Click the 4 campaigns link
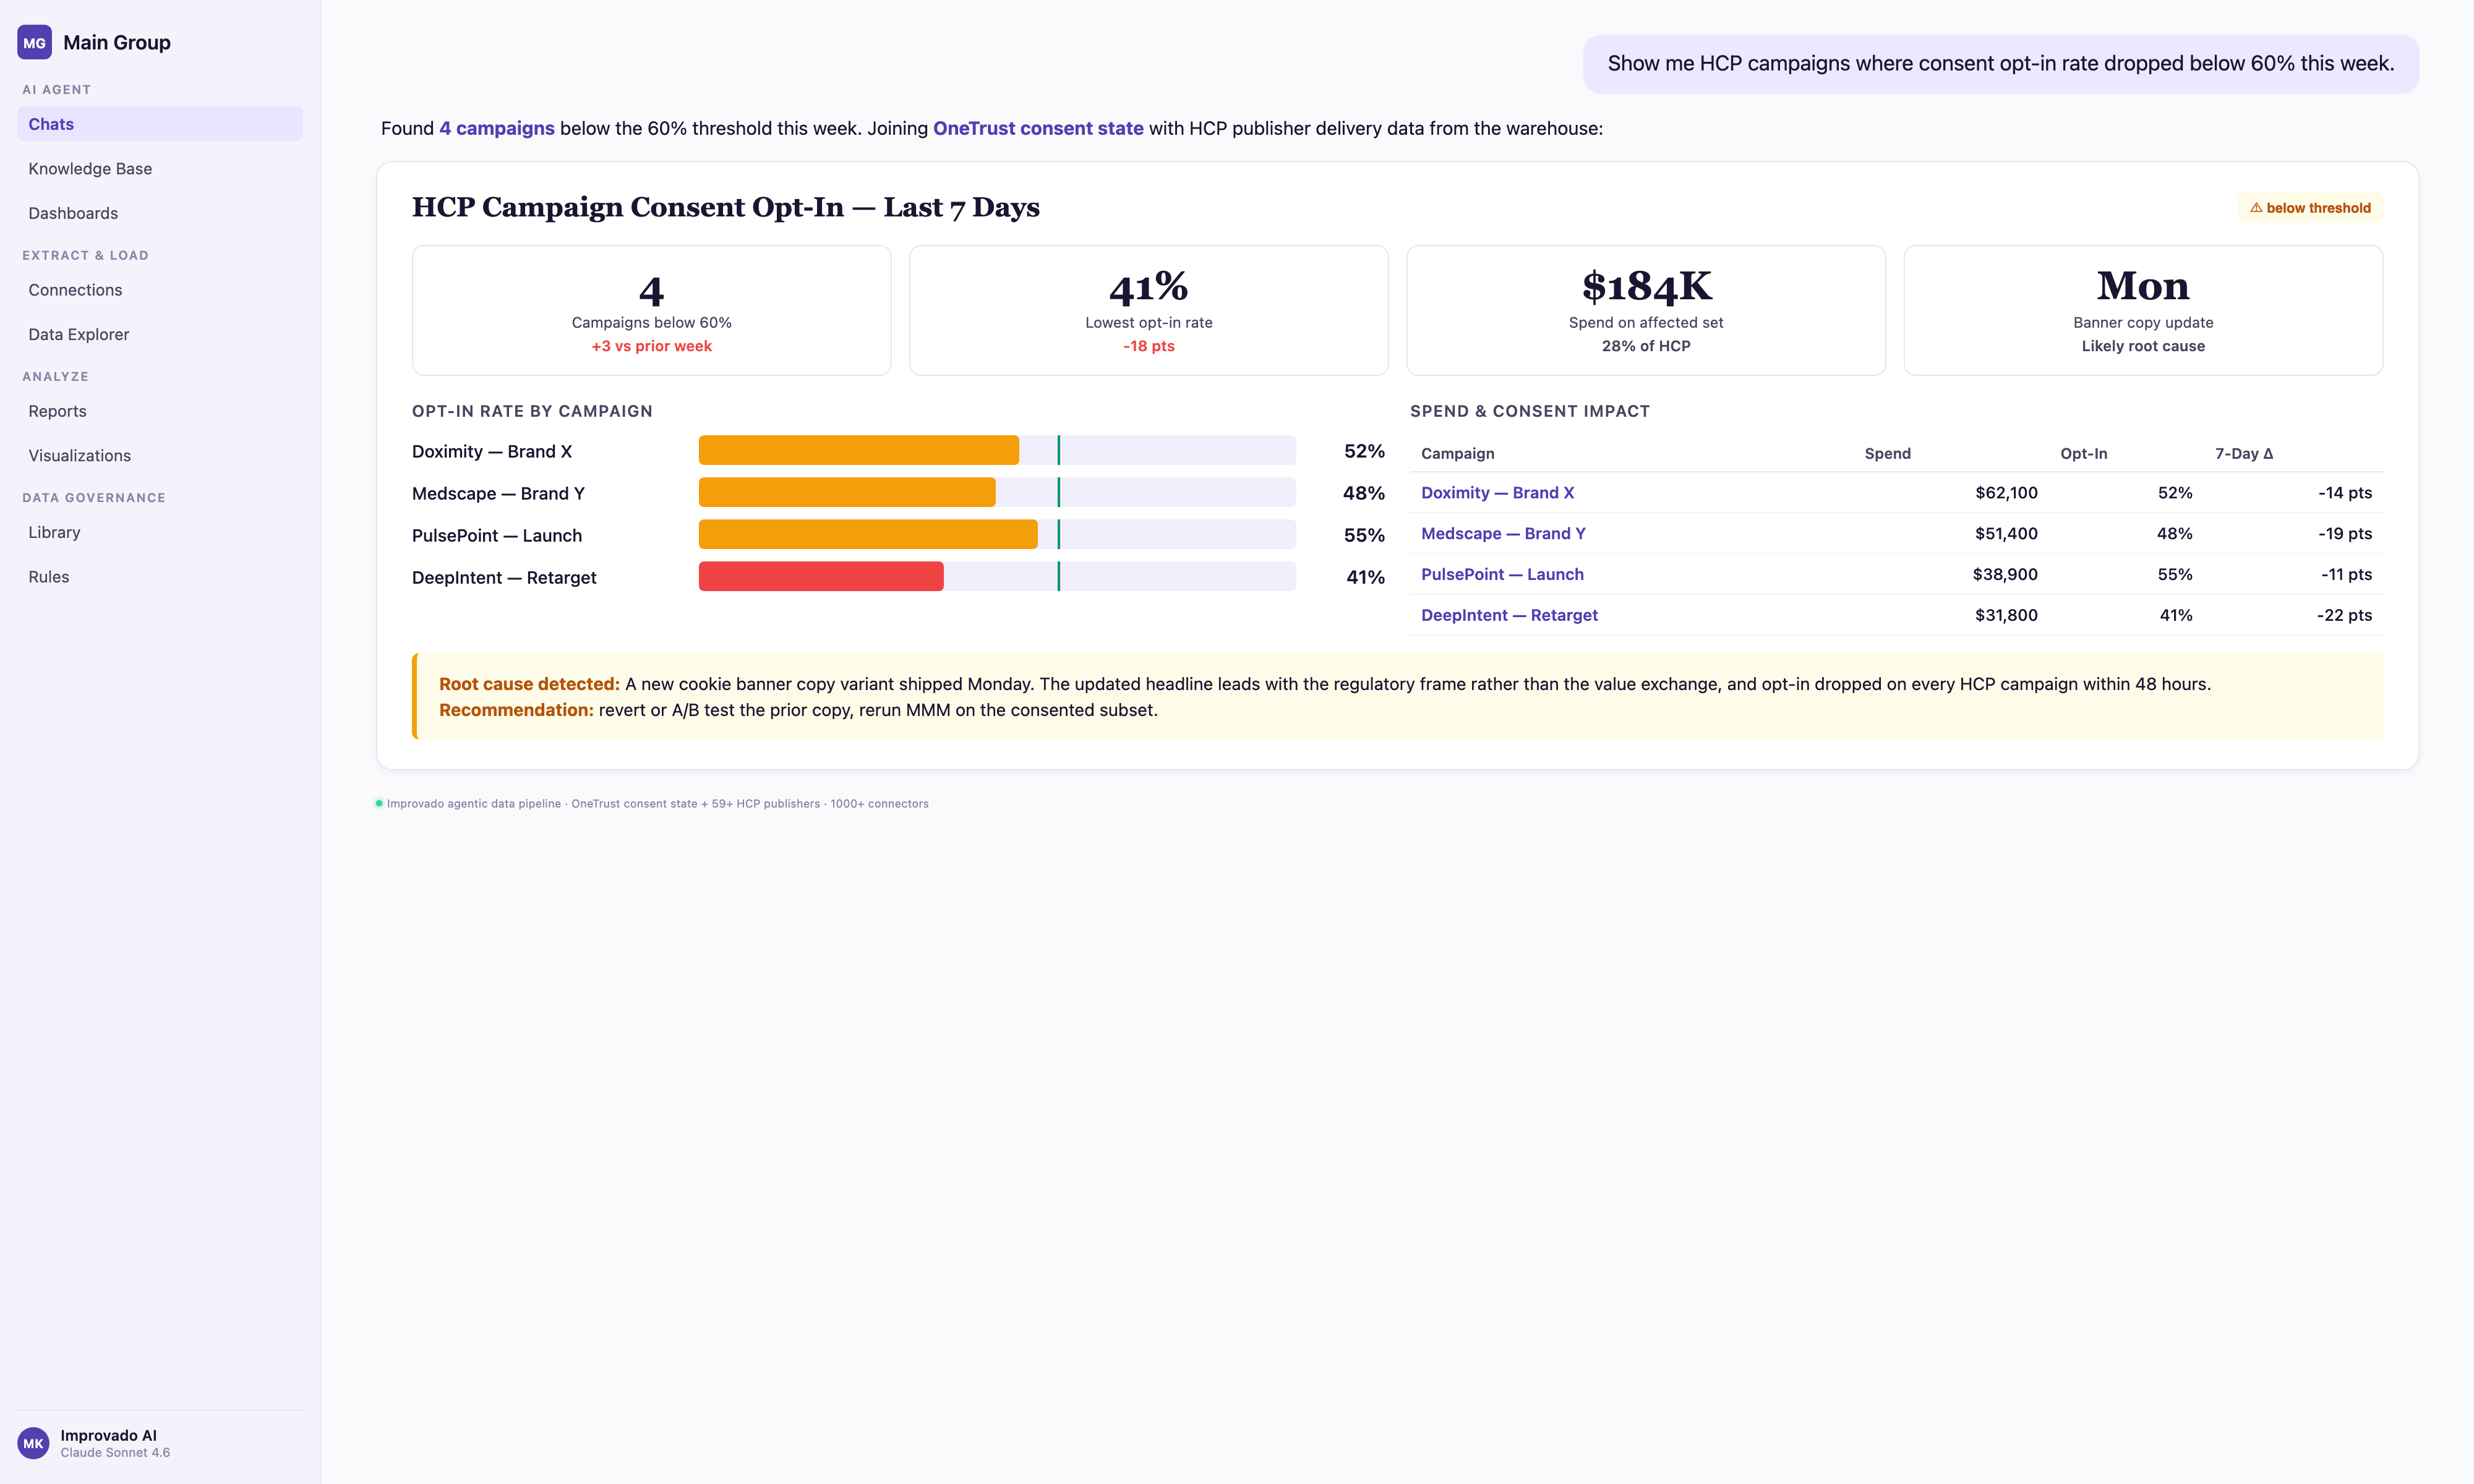Screen dimensions: 2474x1484 [x=497, y=128]
